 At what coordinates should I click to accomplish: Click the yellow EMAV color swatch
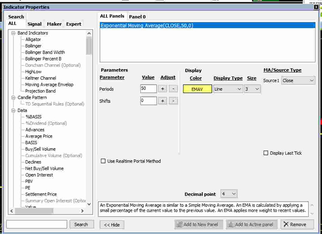[x=197, y=89]
